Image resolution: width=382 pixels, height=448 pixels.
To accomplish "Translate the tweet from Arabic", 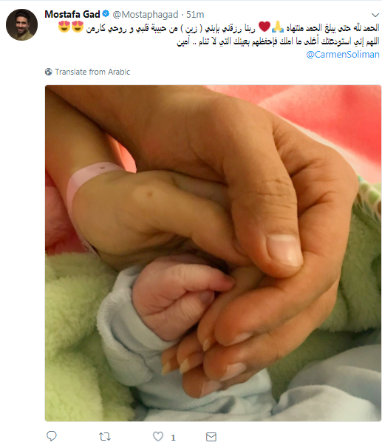I will [92, 72].
